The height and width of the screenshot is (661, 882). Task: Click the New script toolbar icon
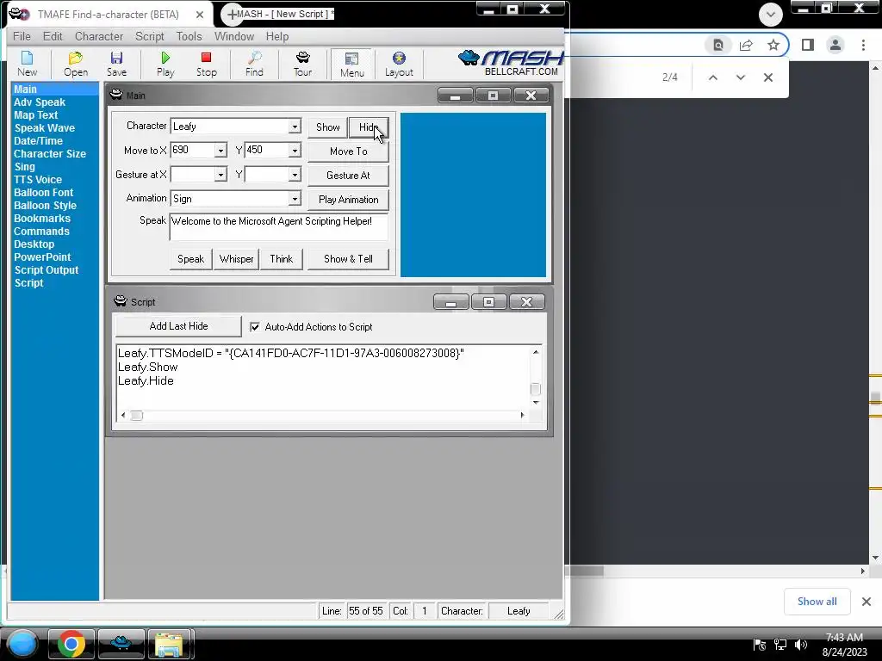click(27, 64)
